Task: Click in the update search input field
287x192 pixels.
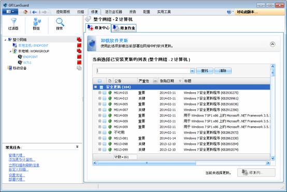Action: pyautogui.click(x=143, y=71)
